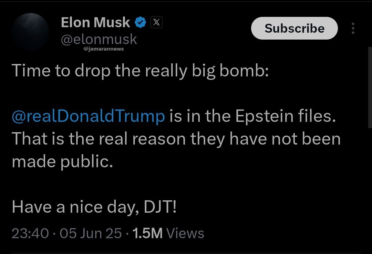This screenshot has height=254, width=372.
Task: Open the 1.5M view count
Action: coord(147,233)
